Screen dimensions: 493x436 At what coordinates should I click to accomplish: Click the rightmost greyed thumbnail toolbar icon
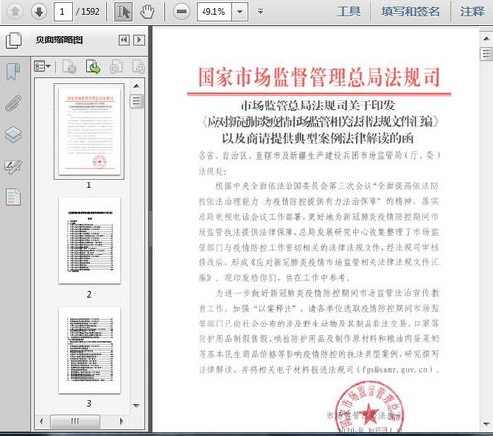138,67
